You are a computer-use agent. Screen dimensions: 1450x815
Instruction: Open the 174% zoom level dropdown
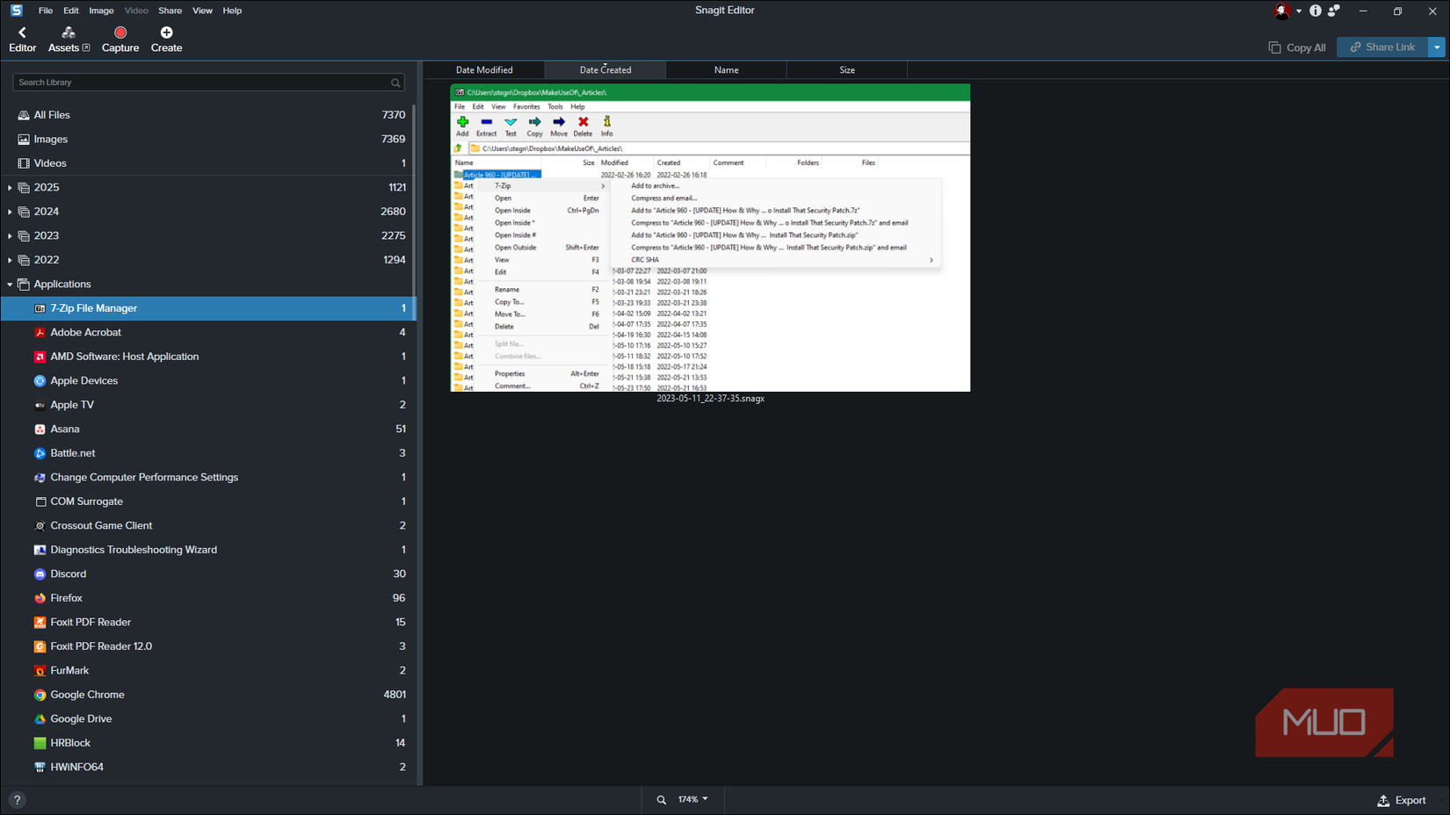693,799
